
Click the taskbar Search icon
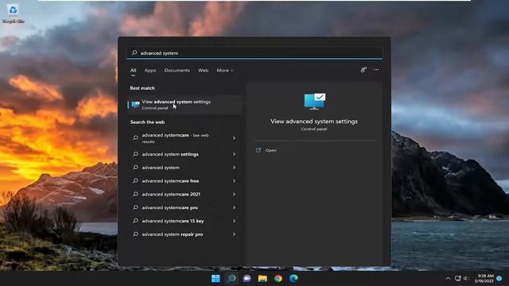(x=231, y=278)
